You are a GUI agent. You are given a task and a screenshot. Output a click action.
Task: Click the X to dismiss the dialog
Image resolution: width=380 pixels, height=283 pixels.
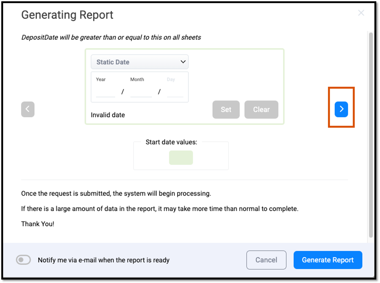coord(361,13)
